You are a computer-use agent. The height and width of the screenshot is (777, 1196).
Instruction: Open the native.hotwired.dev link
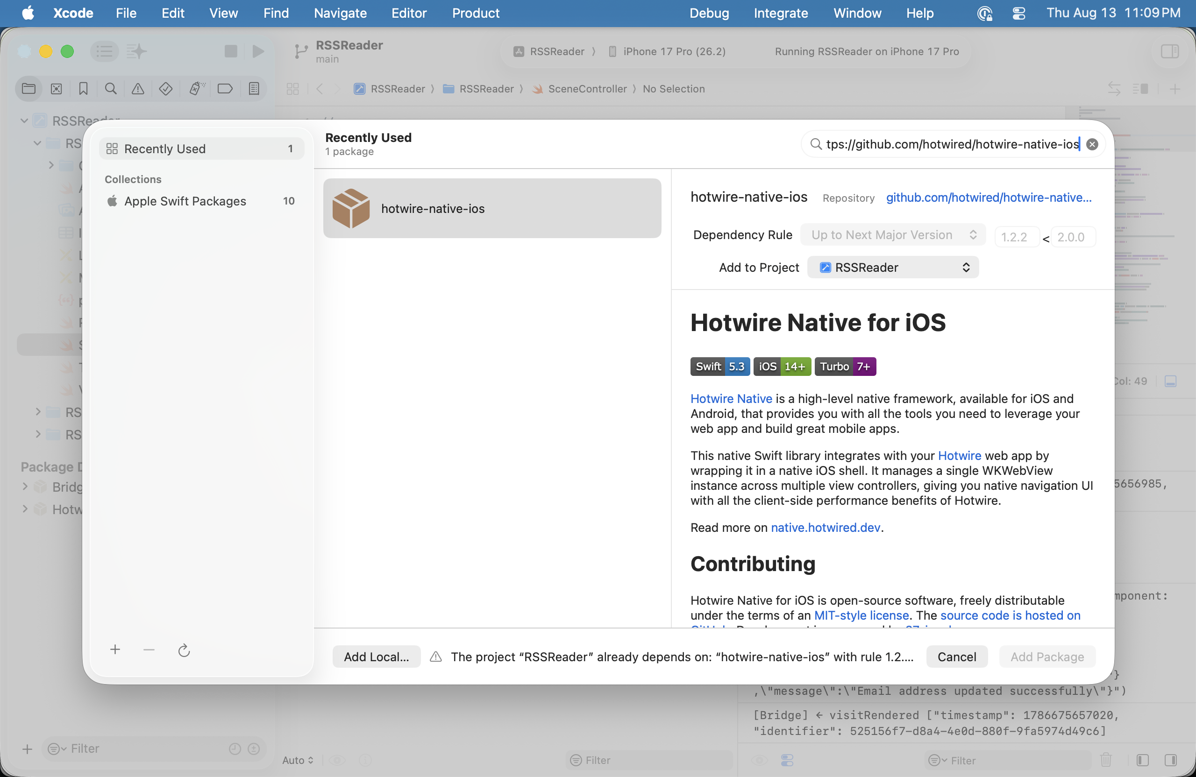click(826, 527)
